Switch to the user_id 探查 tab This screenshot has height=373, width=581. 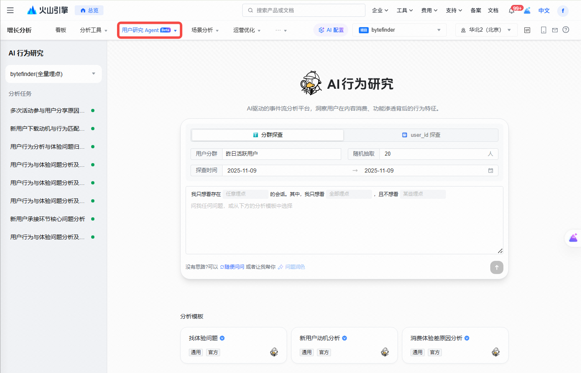pyautogui.click(x=421, y=135)
